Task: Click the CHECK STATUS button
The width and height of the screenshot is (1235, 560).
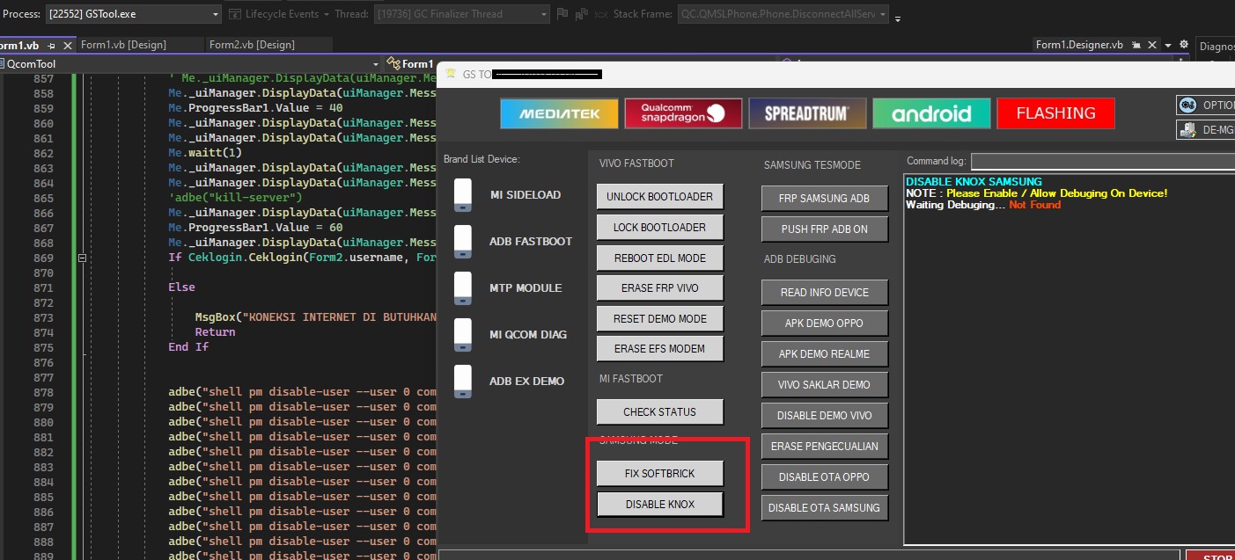Action: tap(660, 411)
